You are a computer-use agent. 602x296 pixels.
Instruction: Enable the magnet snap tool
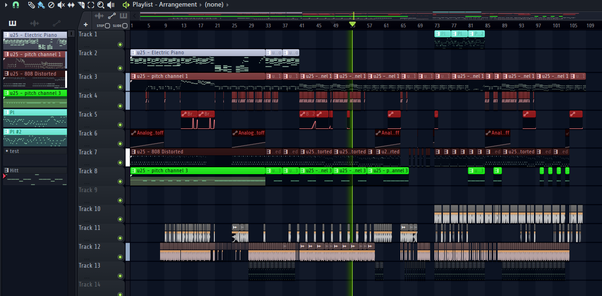point(16,5)
